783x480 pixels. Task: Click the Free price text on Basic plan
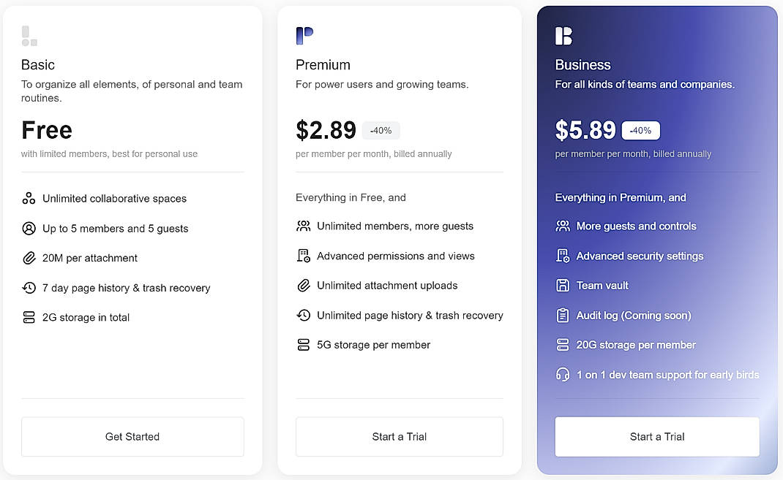pyautogui.click(x=46, y=130)
